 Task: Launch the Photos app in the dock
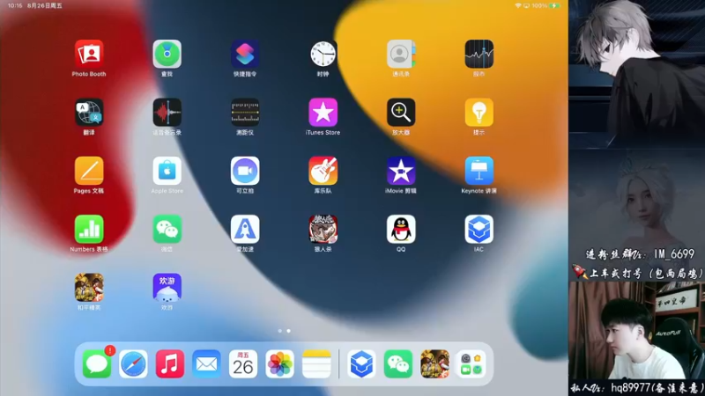(279, 363)
